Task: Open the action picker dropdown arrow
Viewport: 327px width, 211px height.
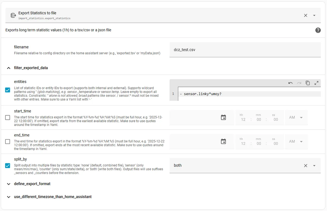Action: click(314, 16)
